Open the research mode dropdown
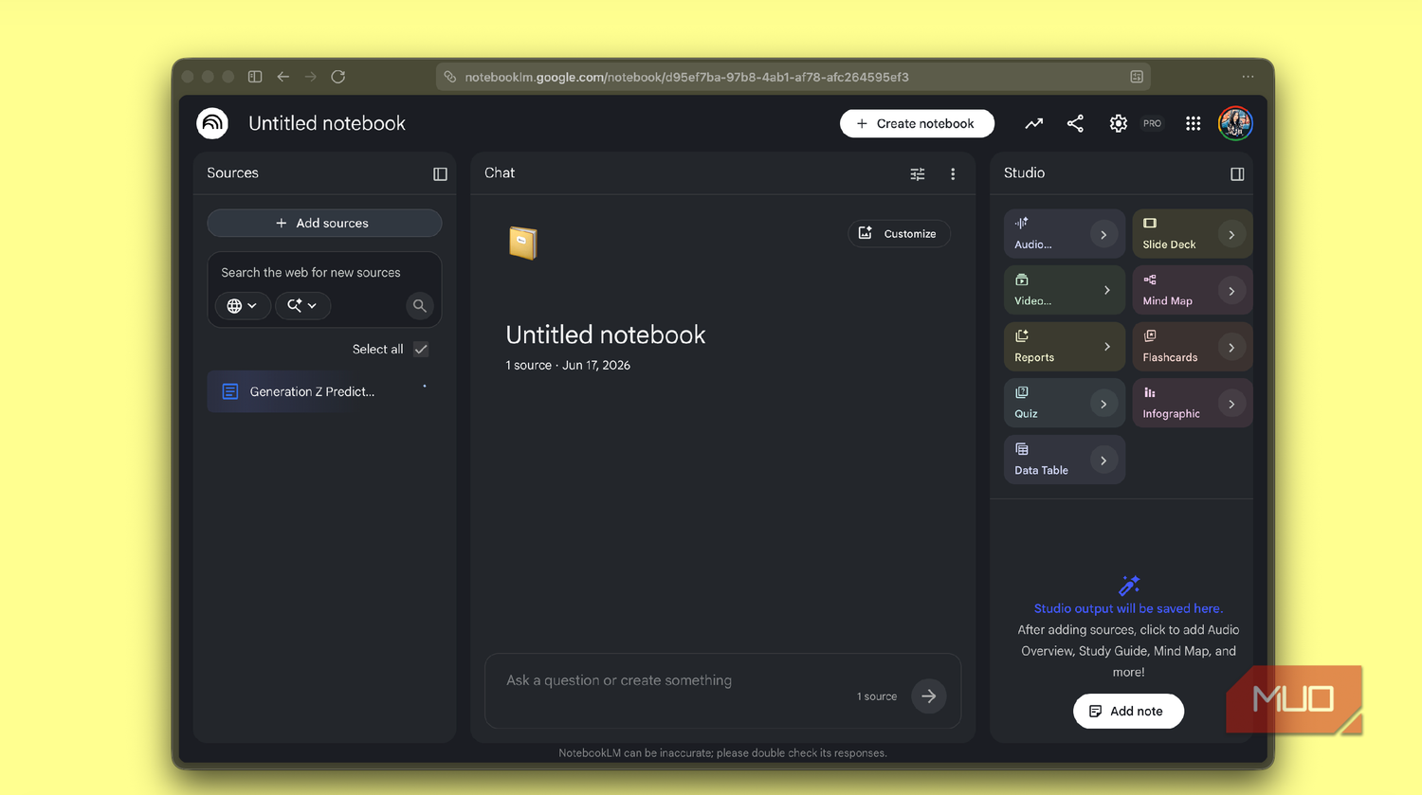The width and height of the screenshot is (1422, 795). [x=302, y=305]
